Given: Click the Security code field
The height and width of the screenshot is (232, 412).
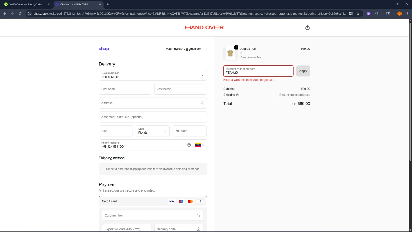Looking at the screenshot, I should [x=179, y=229].
